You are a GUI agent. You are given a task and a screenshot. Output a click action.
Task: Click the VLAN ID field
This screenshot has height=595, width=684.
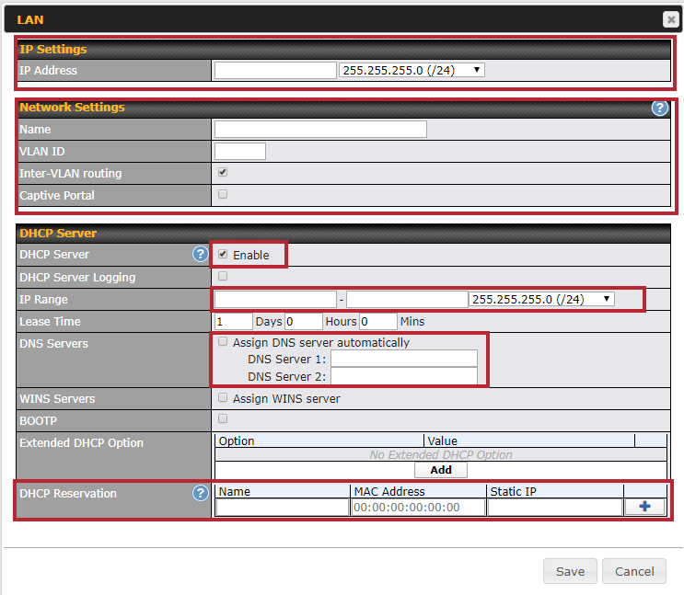click(240, 151)
